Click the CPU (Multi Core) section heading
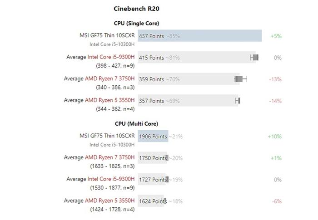 [136, 123]
